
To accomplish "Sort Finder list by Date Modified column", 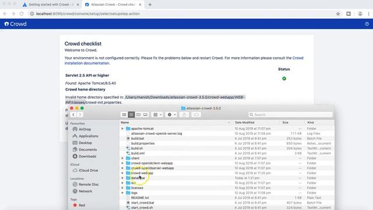I will pos(256,123).
